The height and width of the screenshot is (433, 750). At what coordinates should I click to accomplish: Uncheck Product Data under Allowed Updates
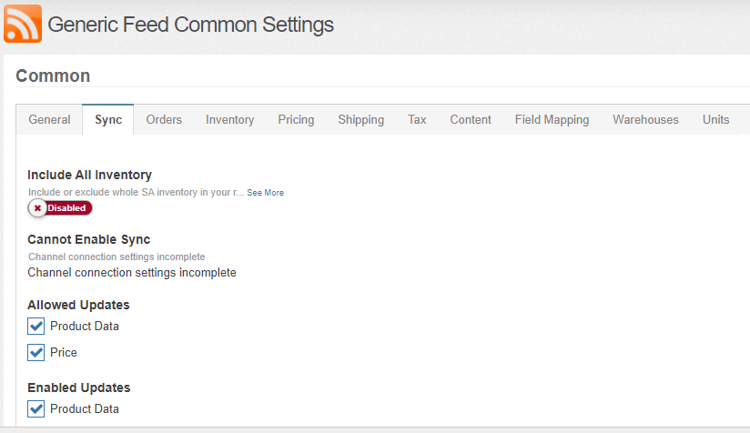click(x=35, y=326)
